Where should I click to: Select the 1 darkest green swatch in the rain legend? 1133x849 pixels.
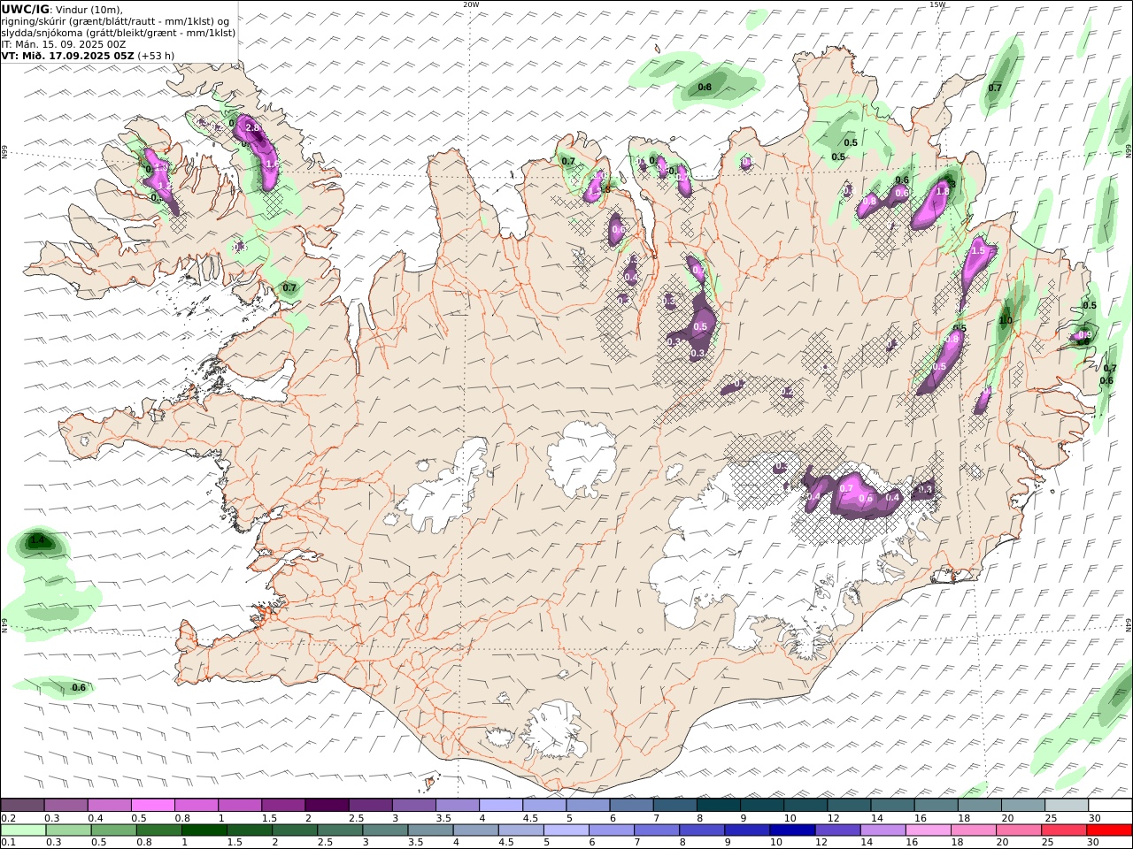pos(204,830)
